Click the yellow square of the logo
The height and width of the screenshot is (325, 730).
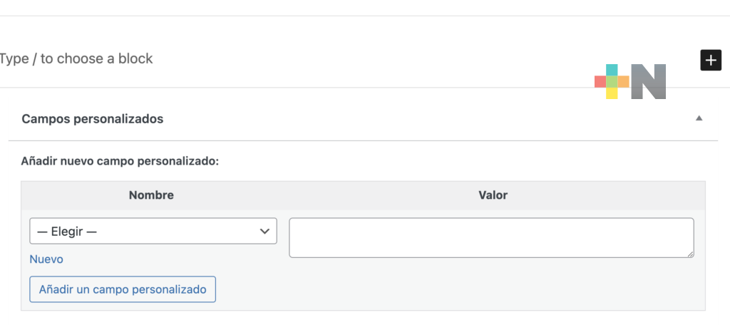[x=612, y=93]
